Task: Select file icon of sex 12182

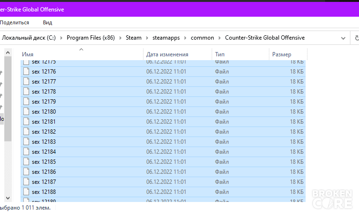Action: pyautogui.click(x=26, y=132)
